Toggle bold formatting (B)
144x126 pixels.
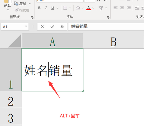pyautogui.click(x=39, y=8)
